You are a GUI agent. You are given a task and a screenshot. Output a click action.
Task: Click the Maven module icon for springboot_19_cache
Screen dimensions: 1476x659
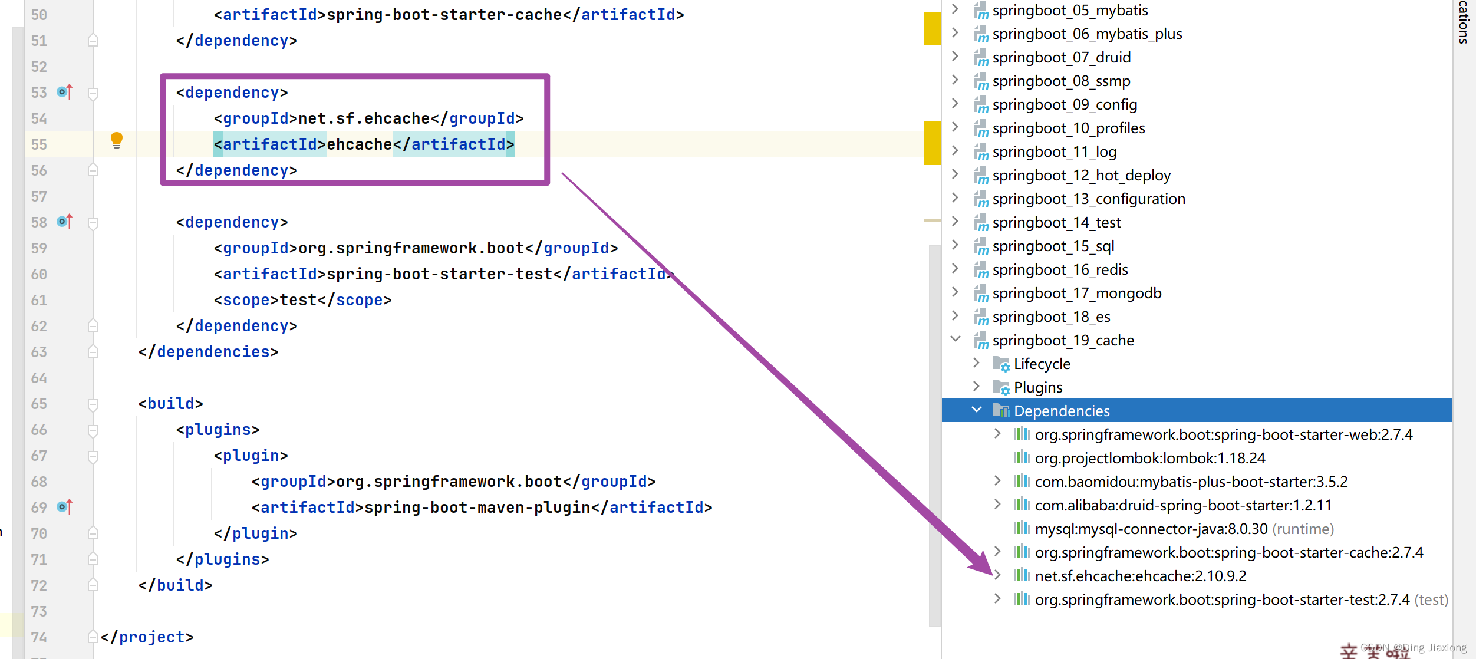(981, 341)
